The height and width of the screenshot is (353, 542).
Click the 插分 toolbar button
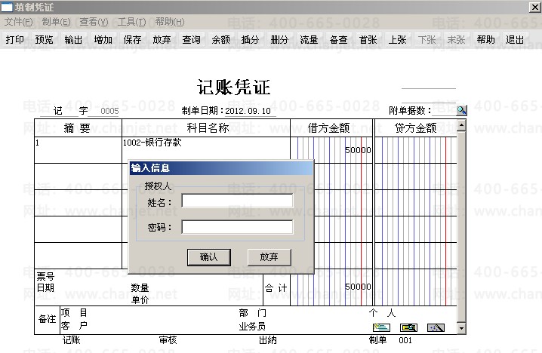(x=251, y=40)
